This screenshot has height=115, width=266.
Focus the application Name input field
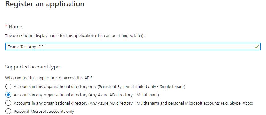(x=133, y=47)
